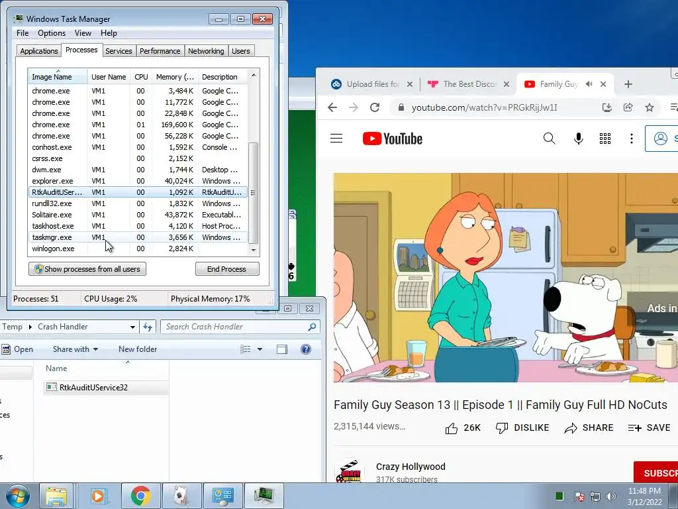Click Show processes from all users
This screenshot has height=509, width=678.
(87, 269)
